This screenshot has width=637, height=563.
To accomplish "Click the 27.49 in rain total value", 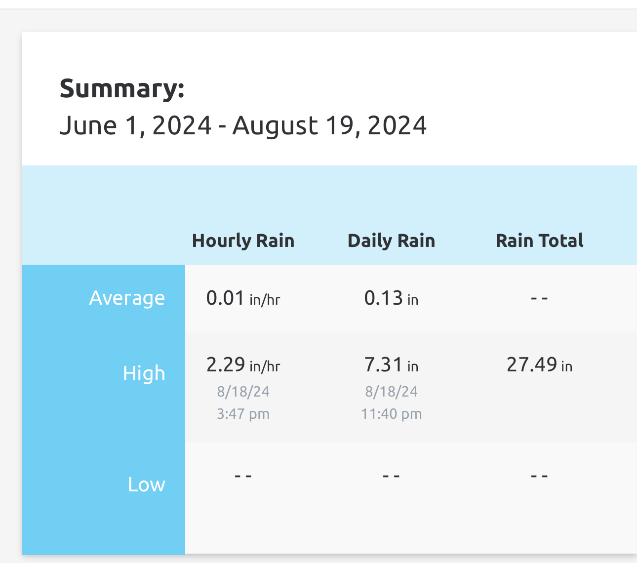I will coord(539,365).
